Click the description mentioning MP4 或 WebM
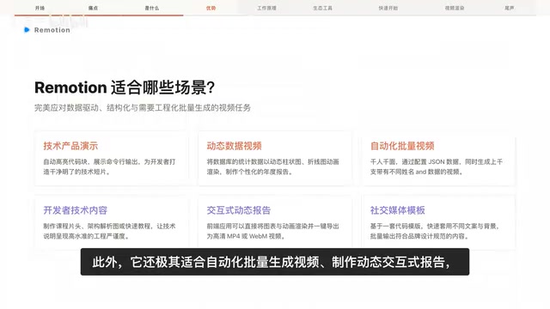Image resolution: width=550 pixels, height=309 pixels. click(273, 231)
